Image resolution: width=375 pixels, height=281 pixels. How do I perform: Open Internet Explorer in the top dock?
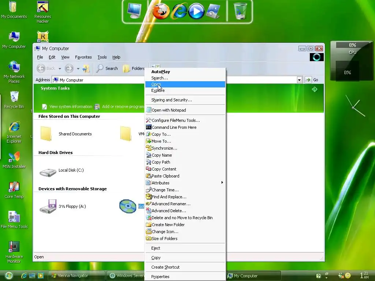click(x=179, y=11)
